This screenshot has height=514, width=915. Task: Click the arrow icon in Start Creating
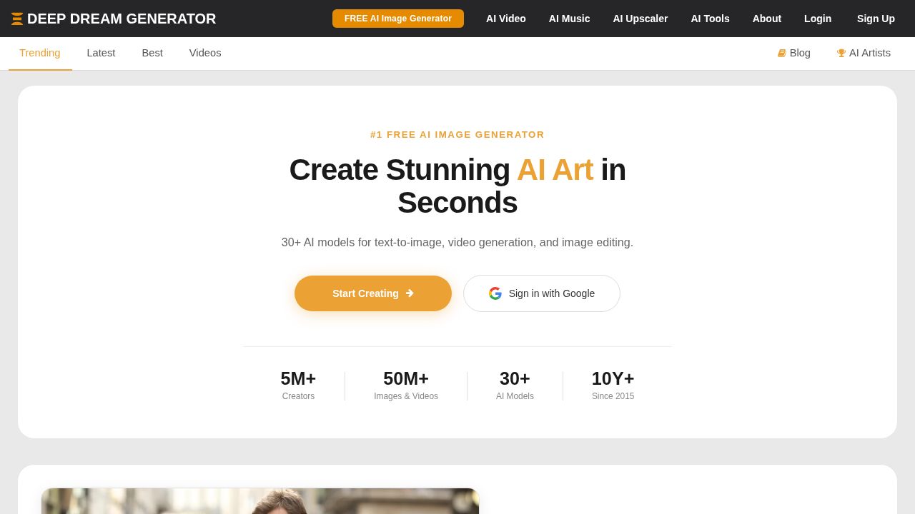pos(410,293)
